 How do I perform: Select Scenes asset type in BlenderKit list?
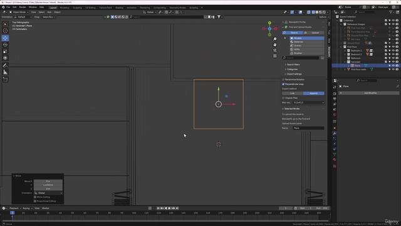[x=307, y=46]
